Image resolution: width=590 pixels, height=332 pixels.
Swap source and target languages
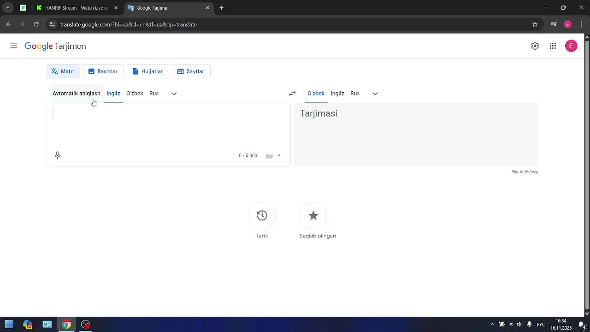tap(292, 94)
